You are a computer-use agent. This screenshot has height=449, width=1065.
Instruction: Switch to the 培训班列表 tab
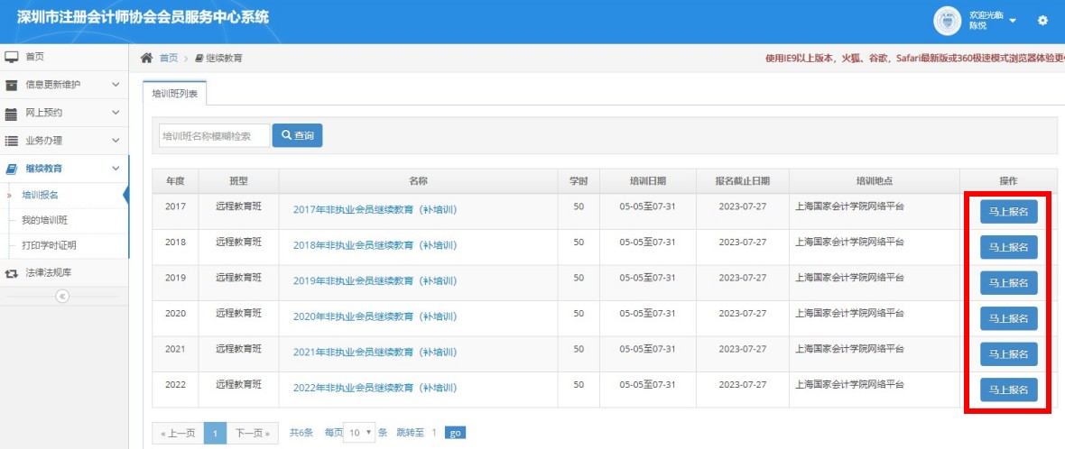[x=174, y=94]
